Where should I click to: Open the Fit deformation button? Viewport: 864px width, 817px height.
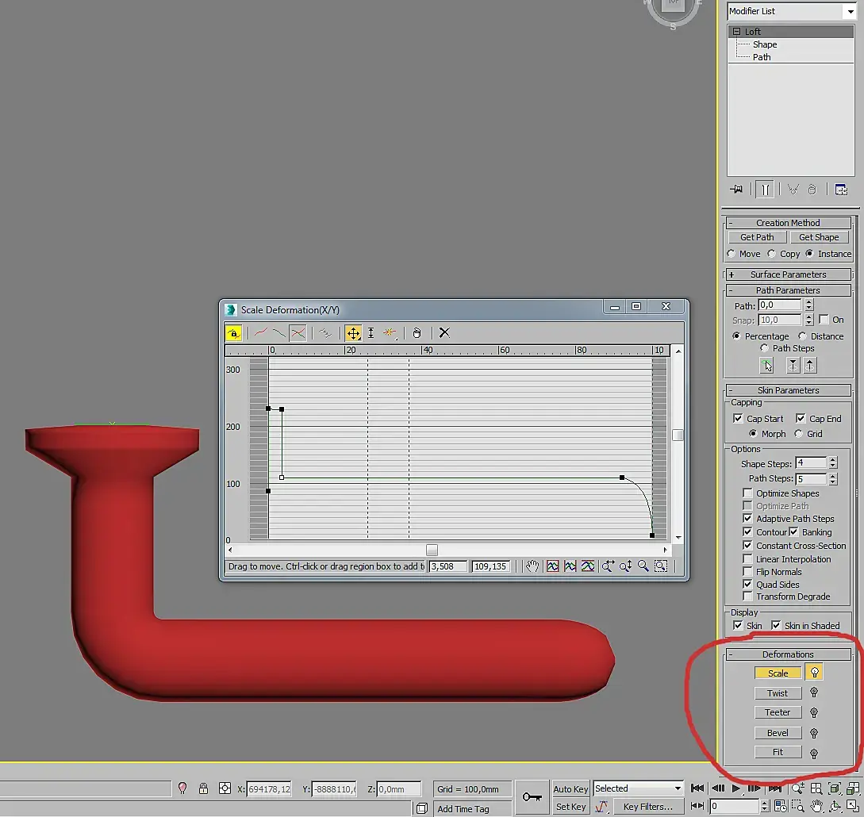(x=778, y=753)
